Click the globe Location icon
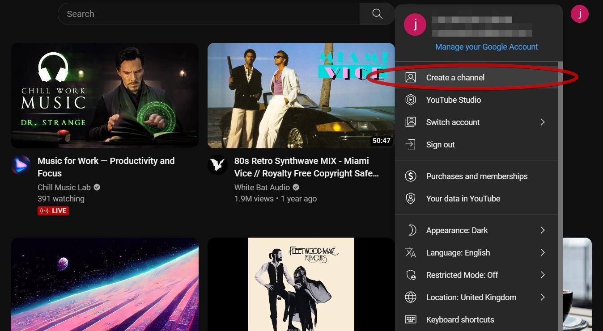 411,297
